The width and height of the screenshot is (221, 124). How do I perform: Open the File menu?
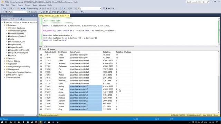[x=2, y=5]
